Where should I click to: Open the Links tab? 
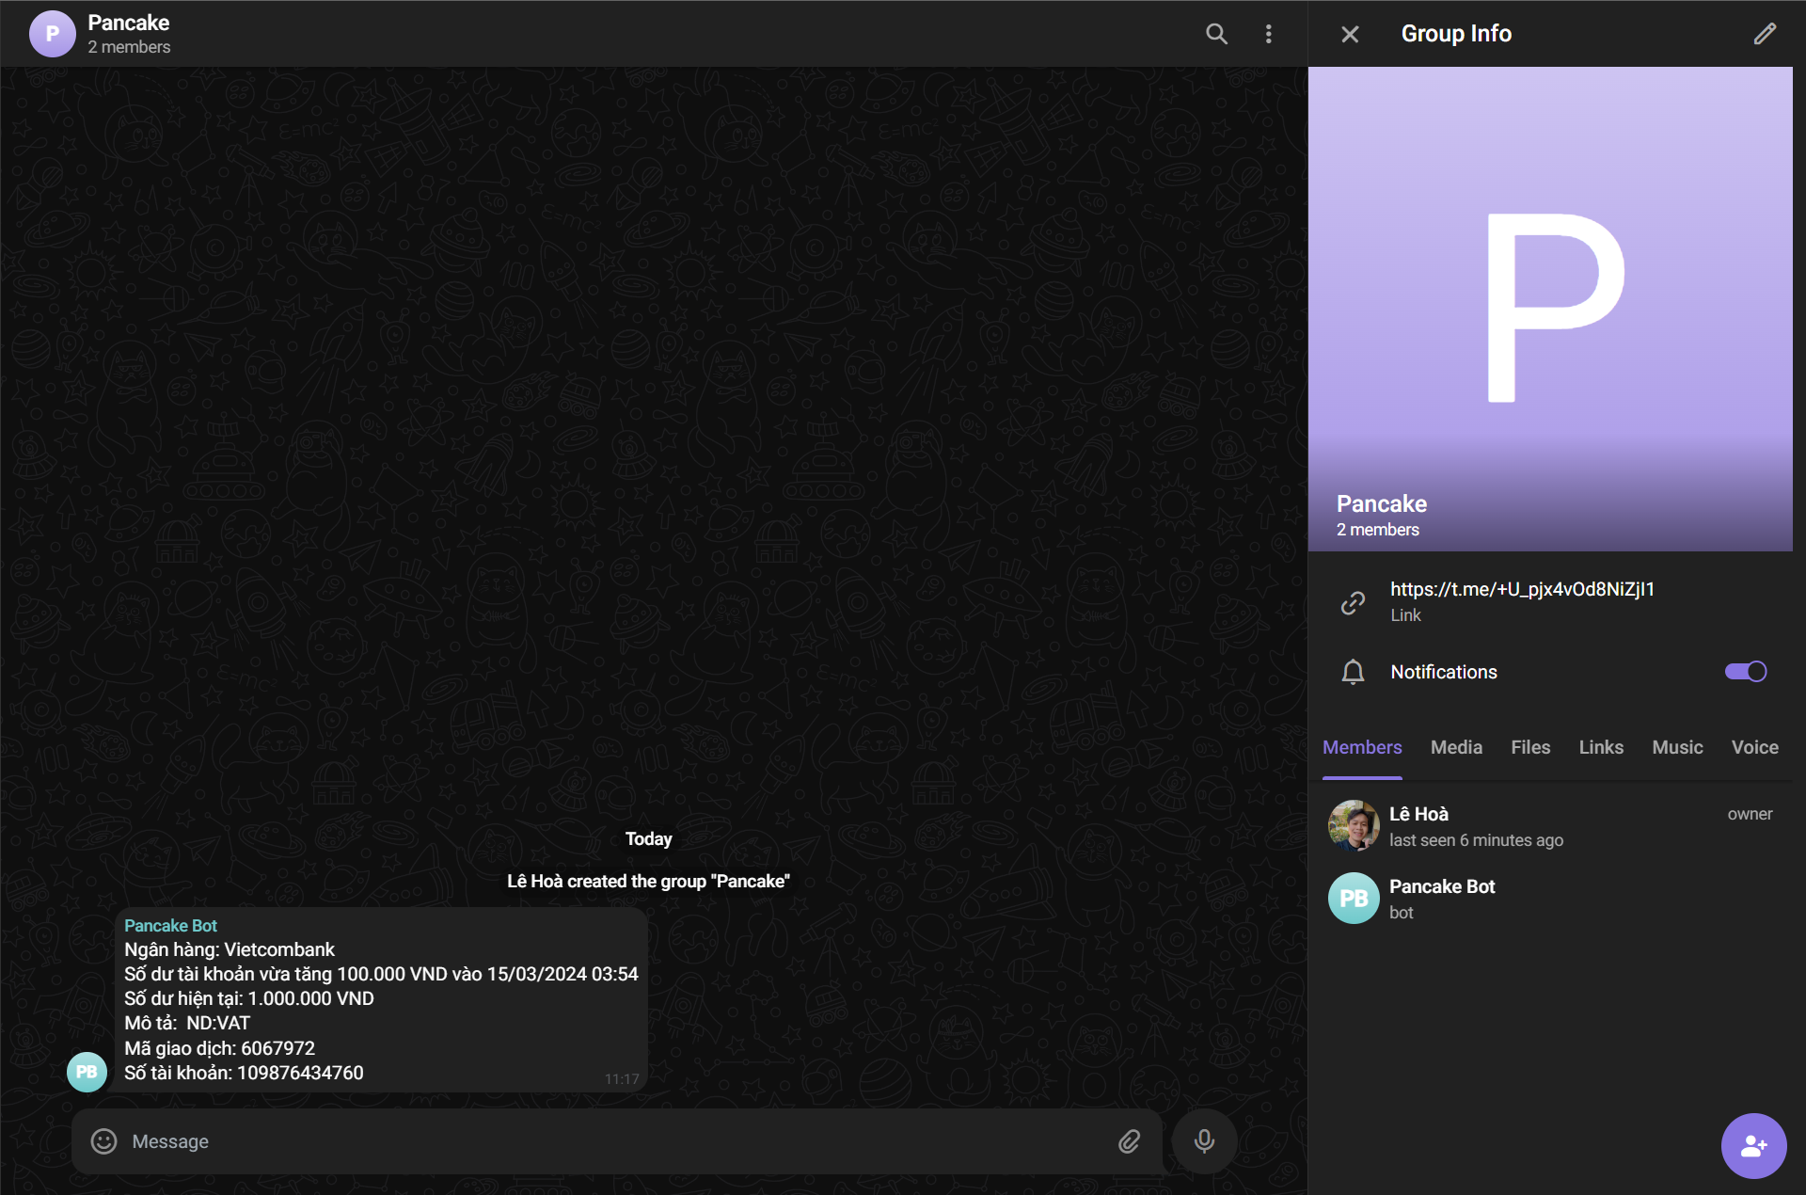pos(1601,747)
